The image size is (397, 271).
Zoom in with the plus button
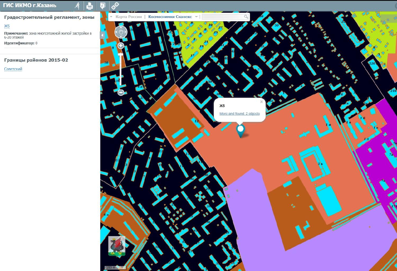tap(121, 46)
